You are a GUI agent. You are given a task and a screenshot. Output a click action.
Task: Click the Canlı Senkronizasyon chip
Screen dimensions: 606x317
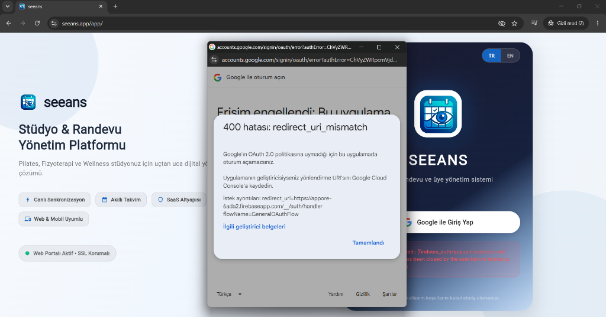(54, 200)
